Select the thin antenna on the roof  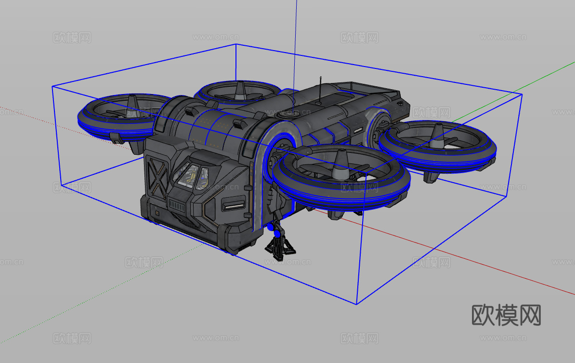pyautogui.click(x=320, y=89)
